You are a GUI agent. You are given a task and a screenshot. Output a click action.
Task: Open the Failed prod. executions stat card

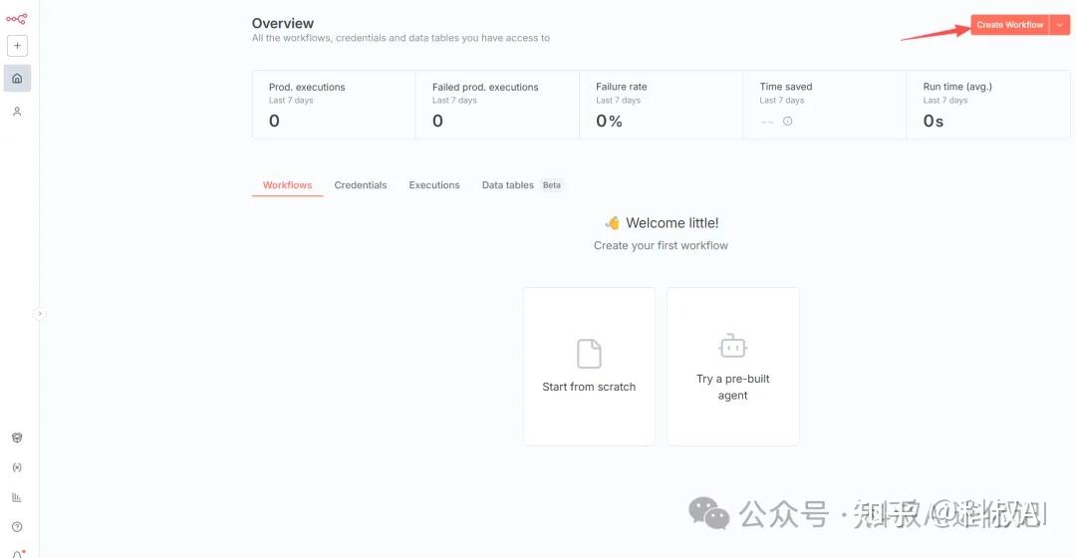coord(497,105)
